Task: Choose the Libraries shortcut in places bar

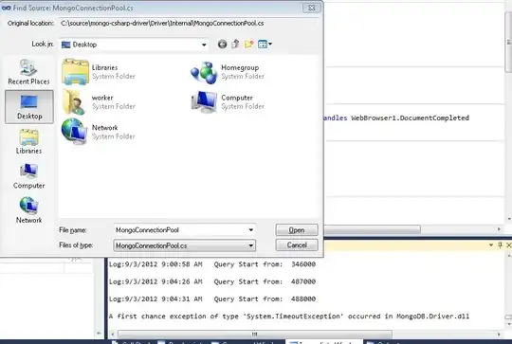Action: coord(28,141)
